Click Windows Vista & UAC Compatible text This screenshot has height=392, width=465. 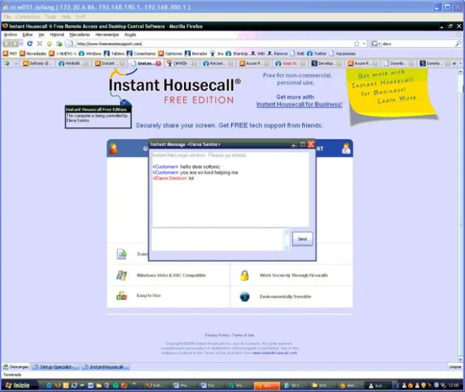pyautogui.click(x=171, y=275)
